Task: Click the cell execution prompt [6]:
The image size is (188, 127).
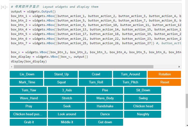Action: click(4, 7)
